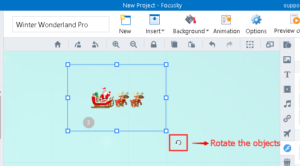300x166 pixels.
Task: Click the left-middle resize handle
Action: [68, 98]
